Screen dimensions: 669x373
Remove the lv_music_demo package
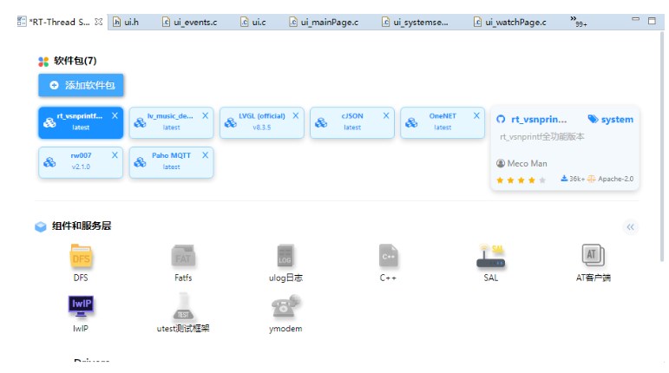206,115
